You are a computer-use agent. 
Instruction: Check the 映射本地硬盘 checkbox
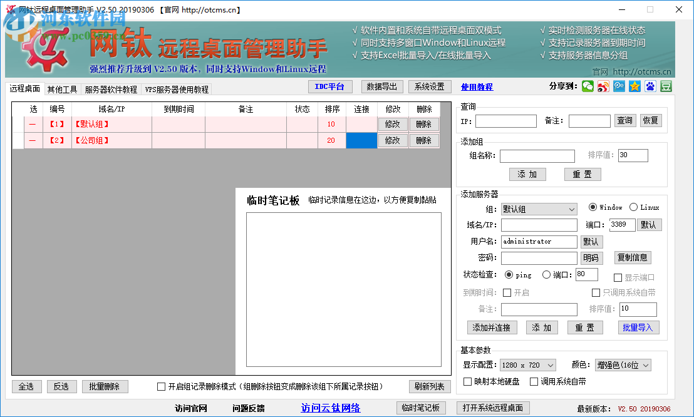pos(467,381)
